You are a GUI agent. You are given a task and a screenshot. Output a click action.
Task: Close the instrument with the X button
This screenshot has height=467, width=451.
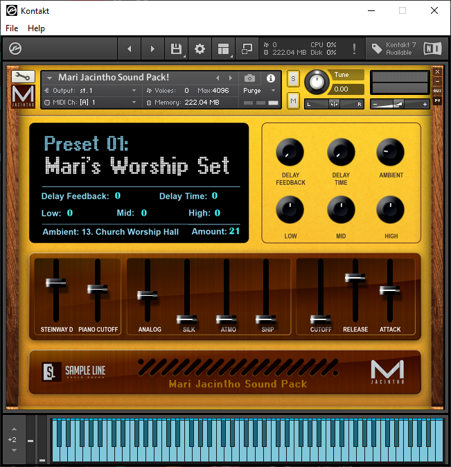[x=437, y=72]
